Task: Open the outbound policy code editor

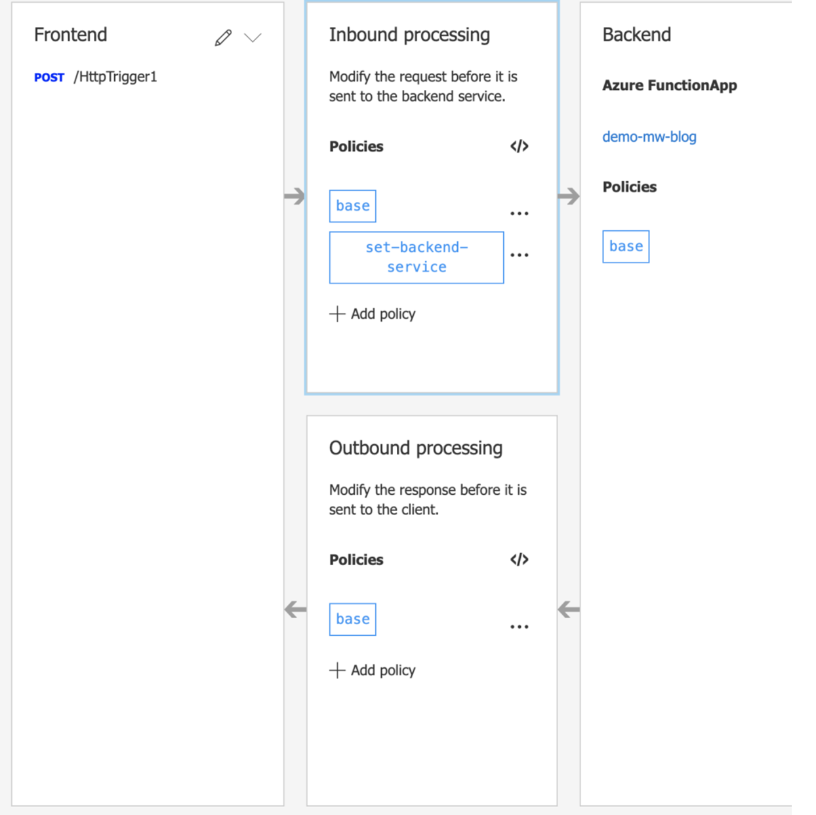Action: (519, 559)
